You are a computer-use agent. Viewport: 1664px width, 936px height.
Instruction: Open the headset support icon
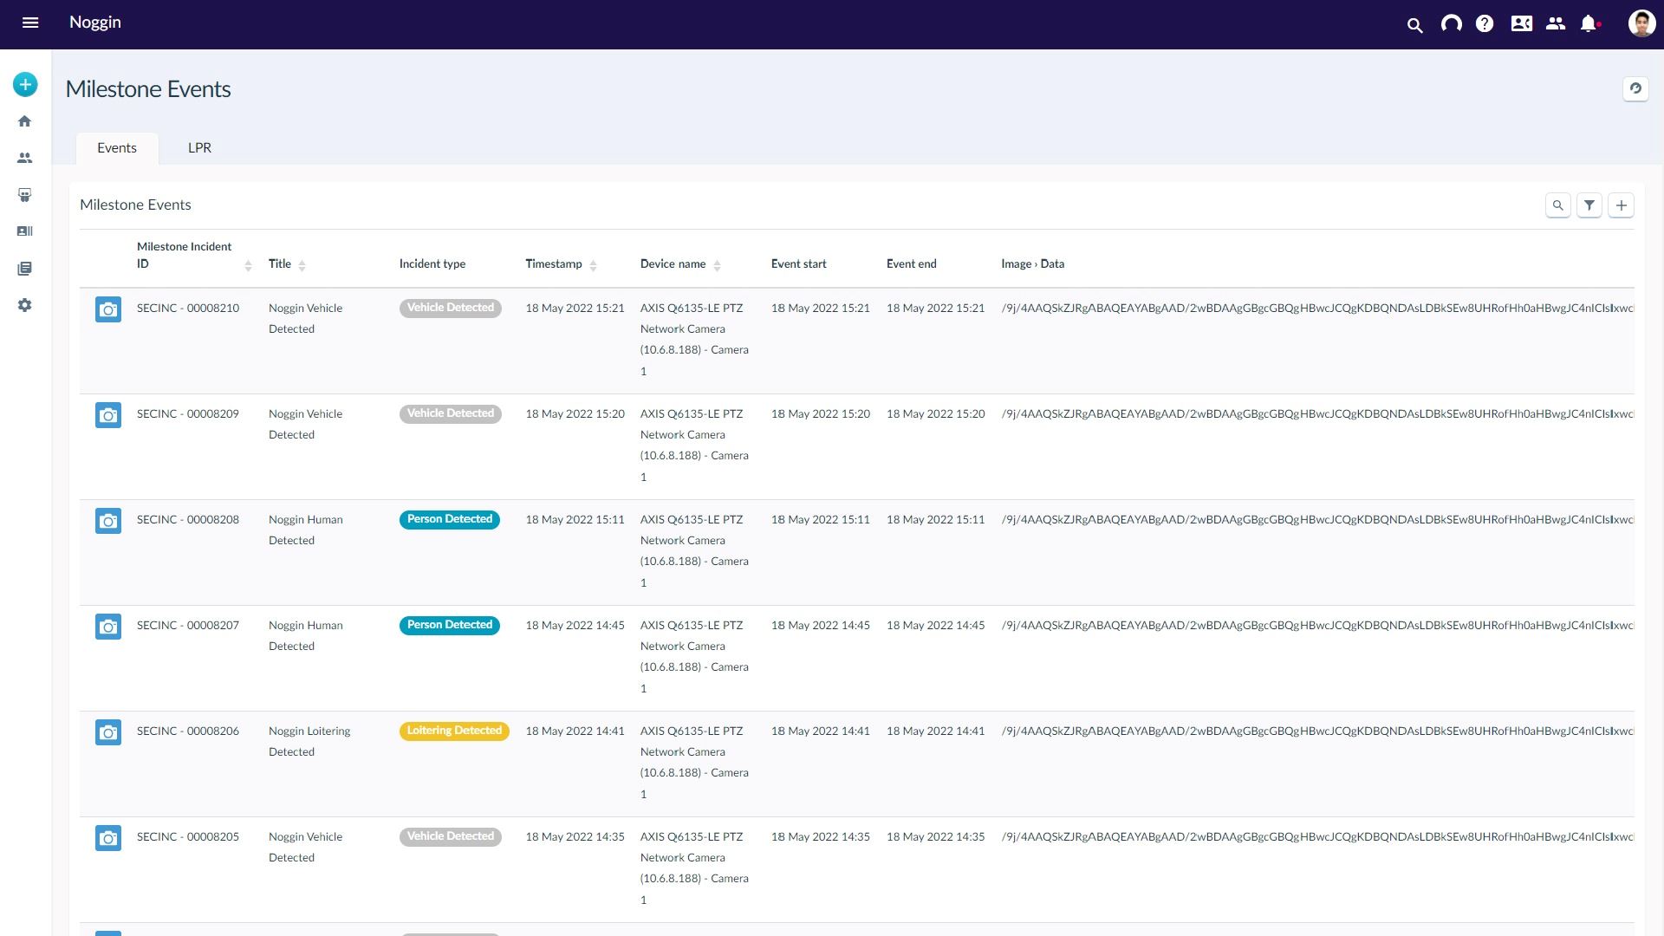coord(1451,23)
